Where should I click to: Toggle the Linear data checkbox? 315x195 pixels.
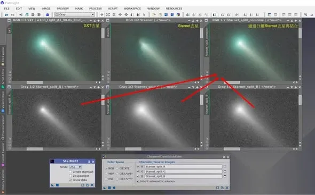point(70,180)
